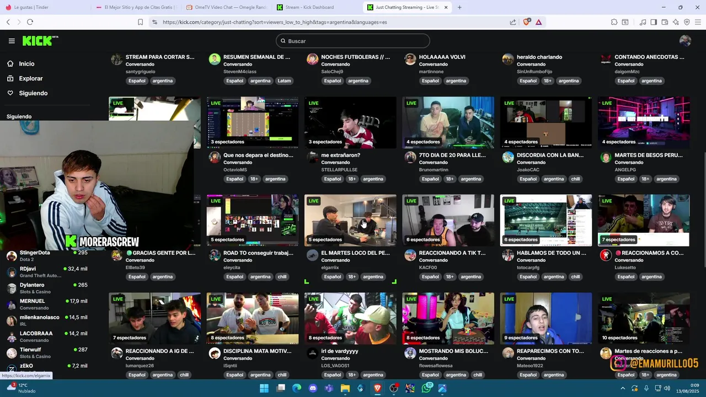Open OBS Studio from the taskbar
Screen dimensions: 706x397
point(394,388)
